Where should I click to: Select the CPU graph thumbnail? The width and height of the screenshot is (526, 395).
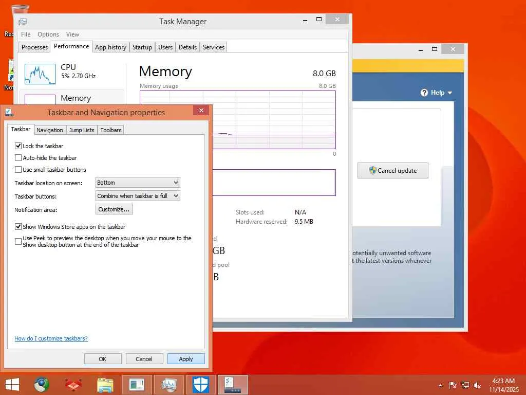click(40, 74)
